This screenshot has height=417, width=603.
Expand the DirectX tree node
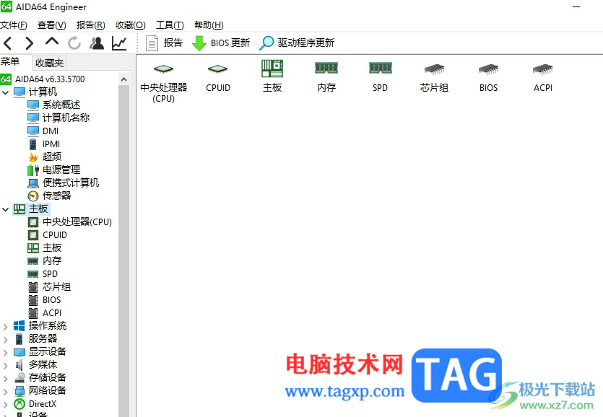(5, 405)
